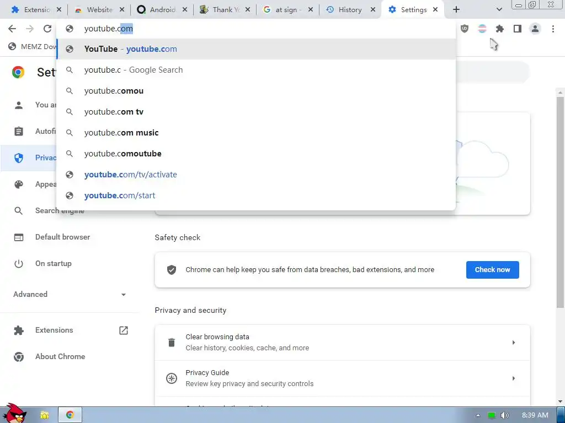The height and width of the screenshot is (423, 565).
Task: Click the settings page vertical scrollbar
Action: [560, 202]
